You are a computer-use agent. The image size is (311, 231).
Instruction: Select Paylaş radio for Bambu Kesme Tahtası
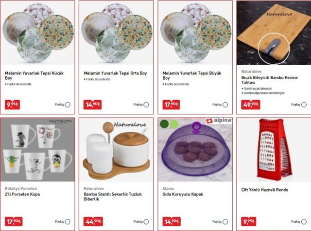[304, 105]
